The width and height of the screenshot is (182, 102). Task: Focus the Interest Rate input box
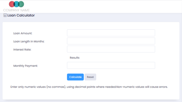[x=111, y=49]
